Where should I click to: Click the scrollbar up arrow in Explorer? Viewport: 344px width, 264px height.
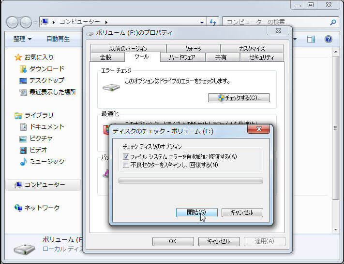[335, 52]
